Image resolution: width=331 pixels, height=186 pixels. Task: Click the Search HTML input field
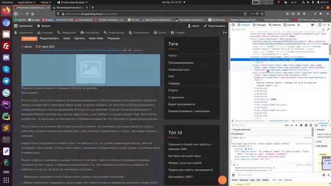276,29
